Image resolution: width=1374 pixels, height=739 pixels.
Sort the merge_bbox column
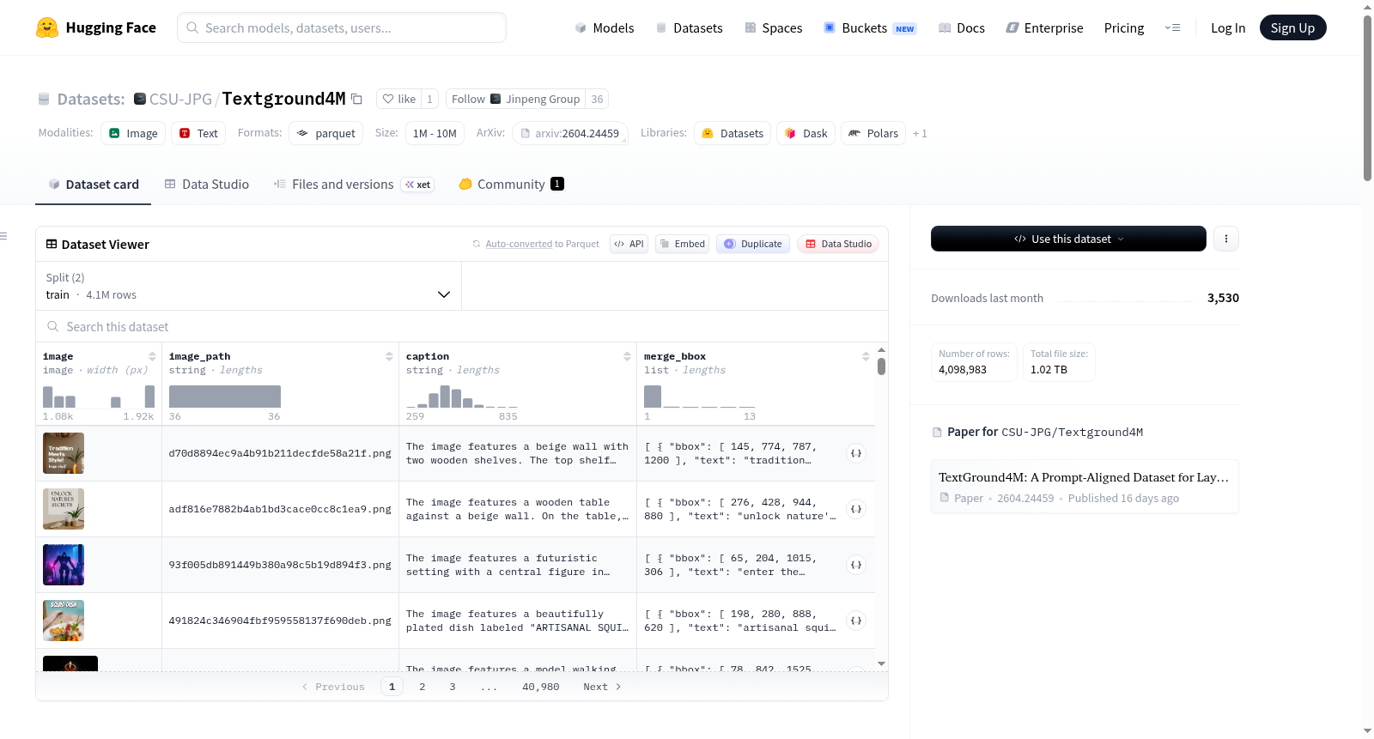pos(866,356)
